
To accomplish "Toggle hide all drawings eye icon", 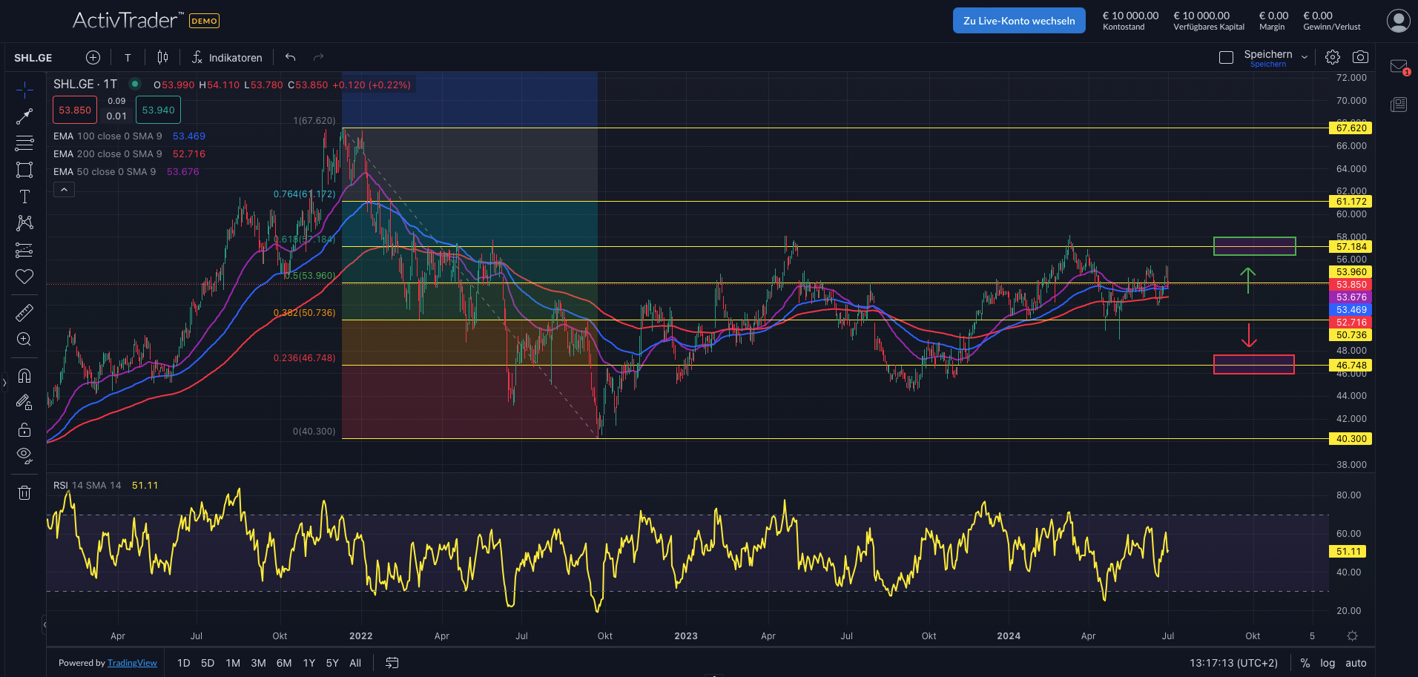I will (24, 455).
